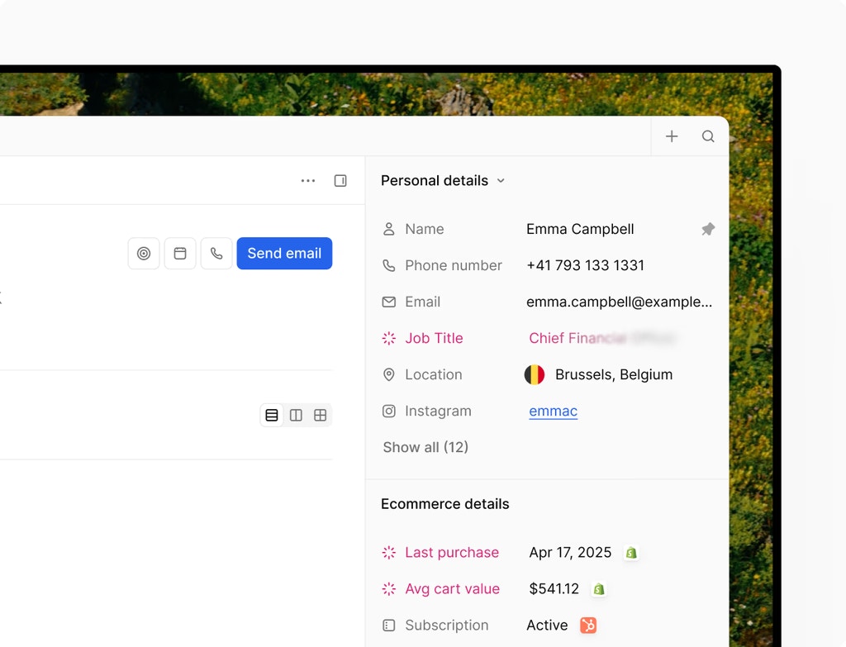This screenshot has width=846, height=647.
Task: Click the plus icon in the top bar
Action: click(672, 136)
